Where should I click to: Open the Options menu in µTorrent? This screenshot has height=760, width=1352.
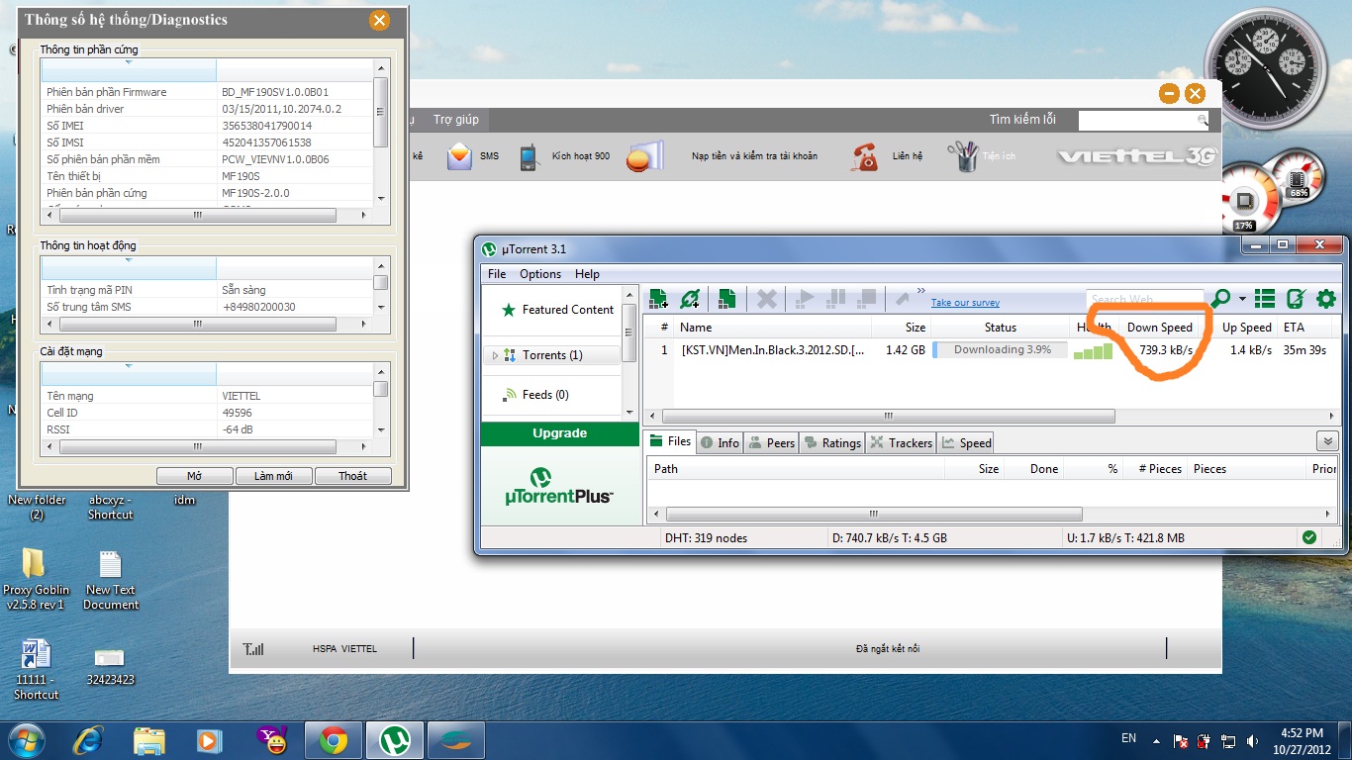[540, 274]
